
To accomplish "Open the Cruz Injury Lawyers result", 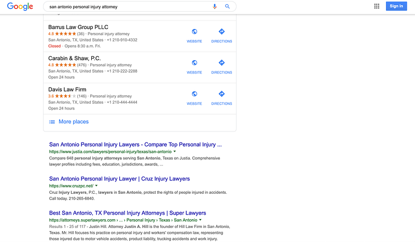I will [119, 179].
